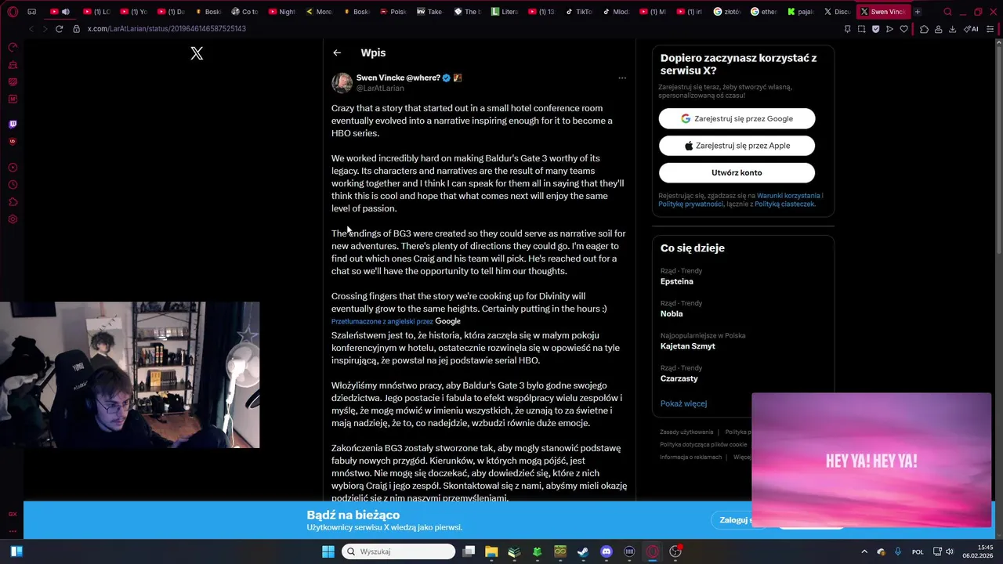This screenshot has height=564, width=1003.
Task: Open the Easy Setup menu icon
Action: (x=990, y=29)
